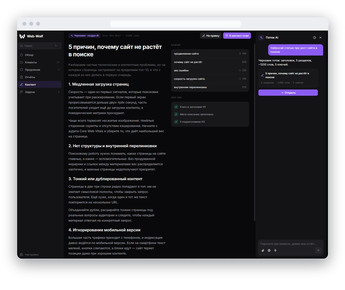This screenshot has height=290, width=345.
Task: Click the В контент-план button
Action: tap(237, 36)
